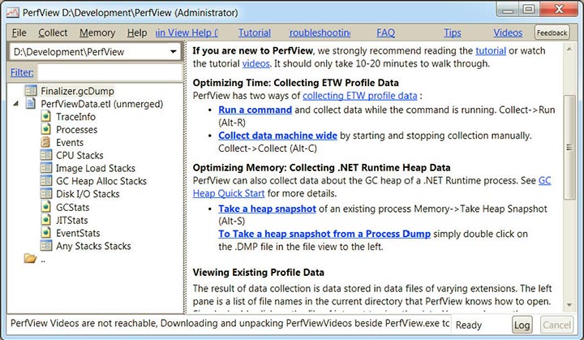
Task: Select the CPU Stacks tree item
Action: coord(79,156)
